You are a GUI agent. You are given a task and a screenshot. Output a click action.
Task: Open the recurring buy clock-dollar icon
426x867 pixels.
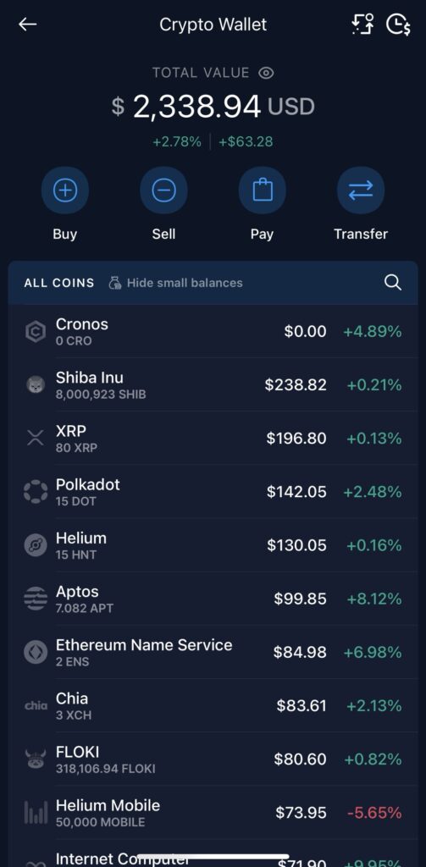tap(398, 25)
